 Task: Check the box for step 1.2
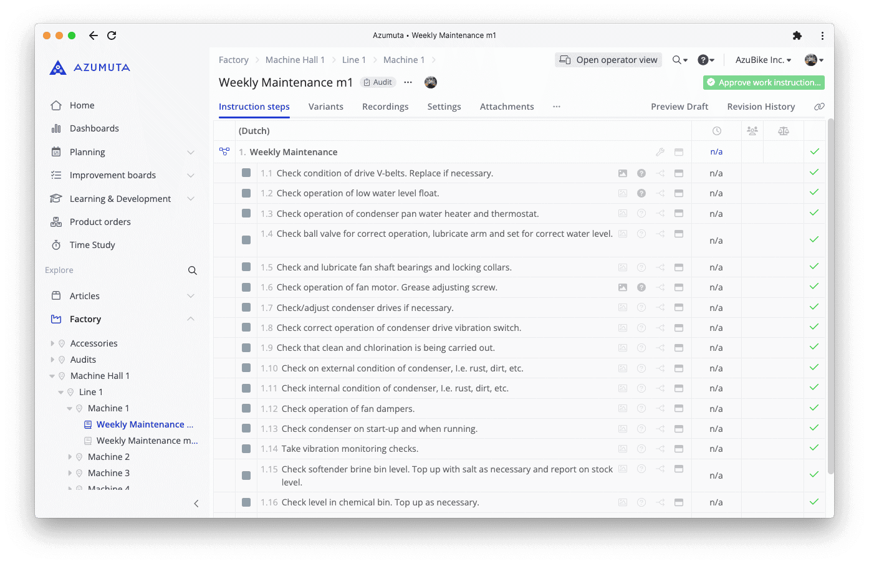(x=246, y=193)
